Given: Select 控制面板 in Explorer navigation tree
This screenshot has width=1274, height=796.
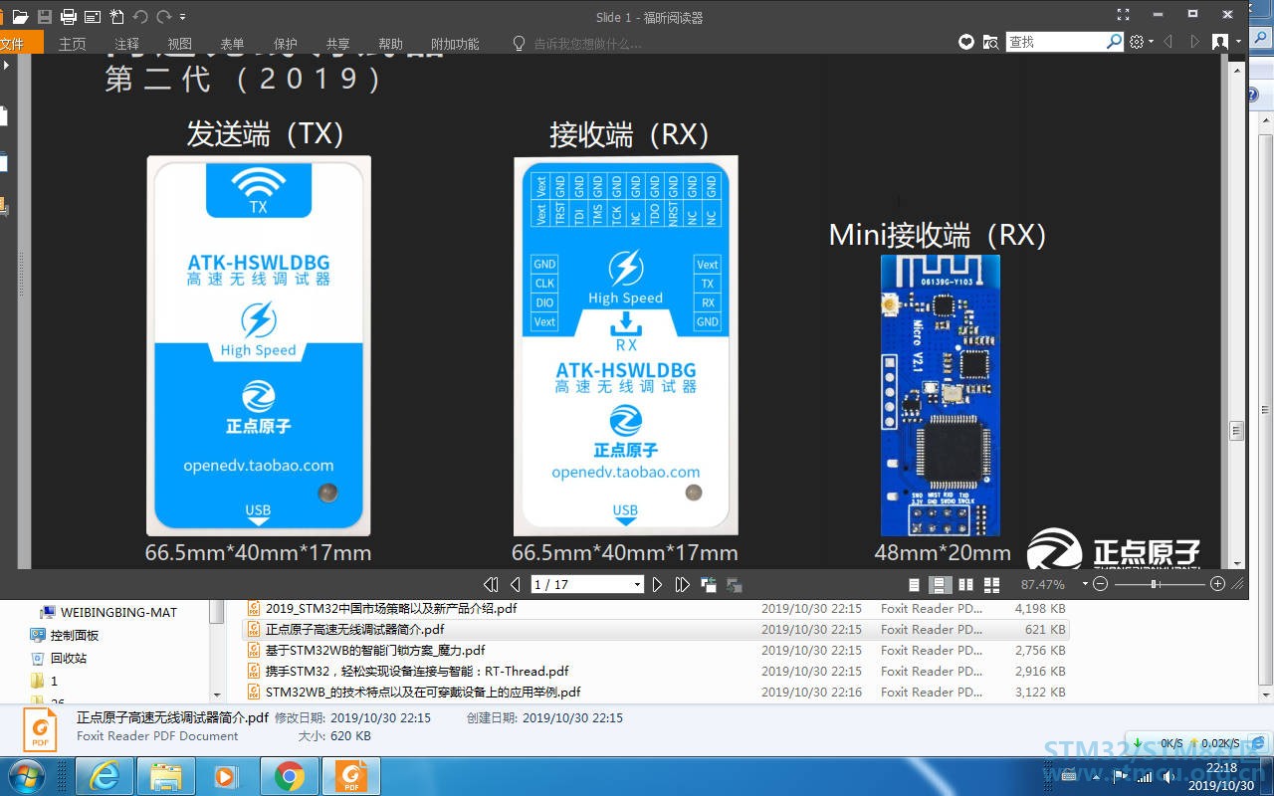Looking at the screenshot, I should (74, 635).
